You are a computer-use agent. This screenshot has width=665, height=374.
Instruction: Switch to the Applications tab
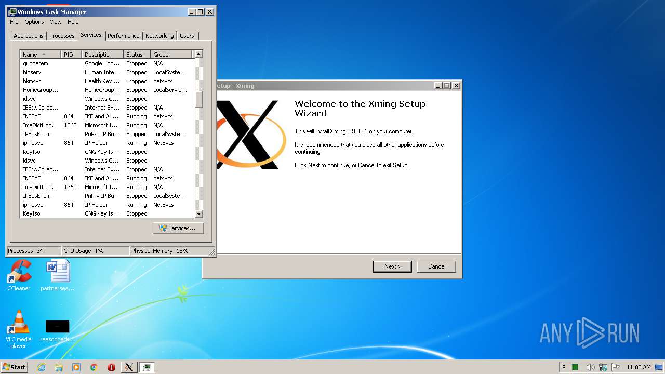click(x=29, y=36)
